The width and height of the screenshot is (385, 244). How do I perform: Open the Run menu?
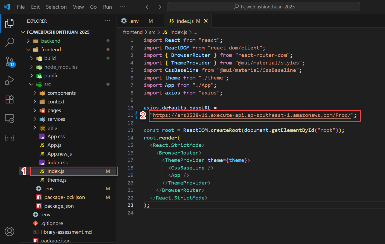107,7
